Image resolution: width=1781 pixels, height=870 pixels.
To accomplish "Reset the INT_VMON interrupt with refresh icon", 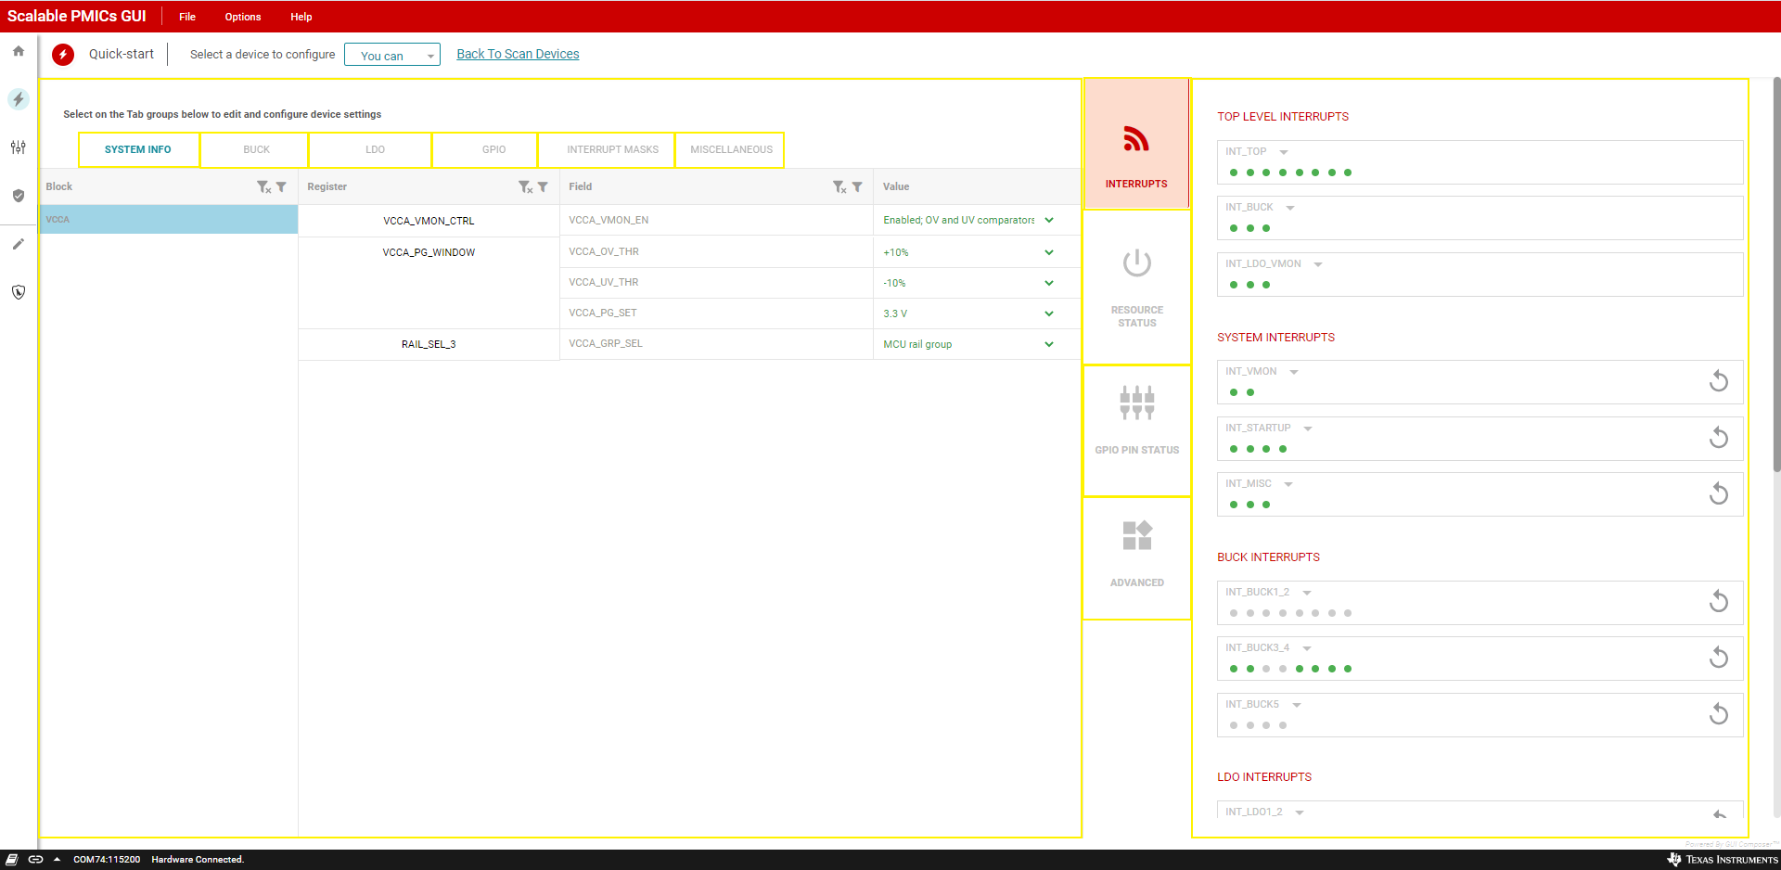I will 1718,381.
